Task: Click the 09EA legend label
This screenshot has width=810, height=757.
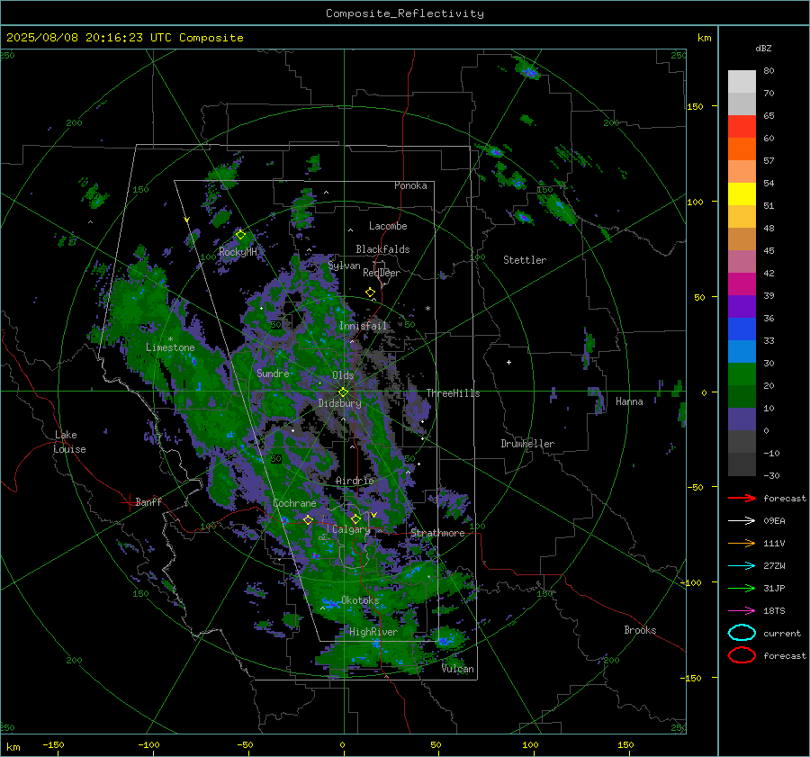Action: 774,520
